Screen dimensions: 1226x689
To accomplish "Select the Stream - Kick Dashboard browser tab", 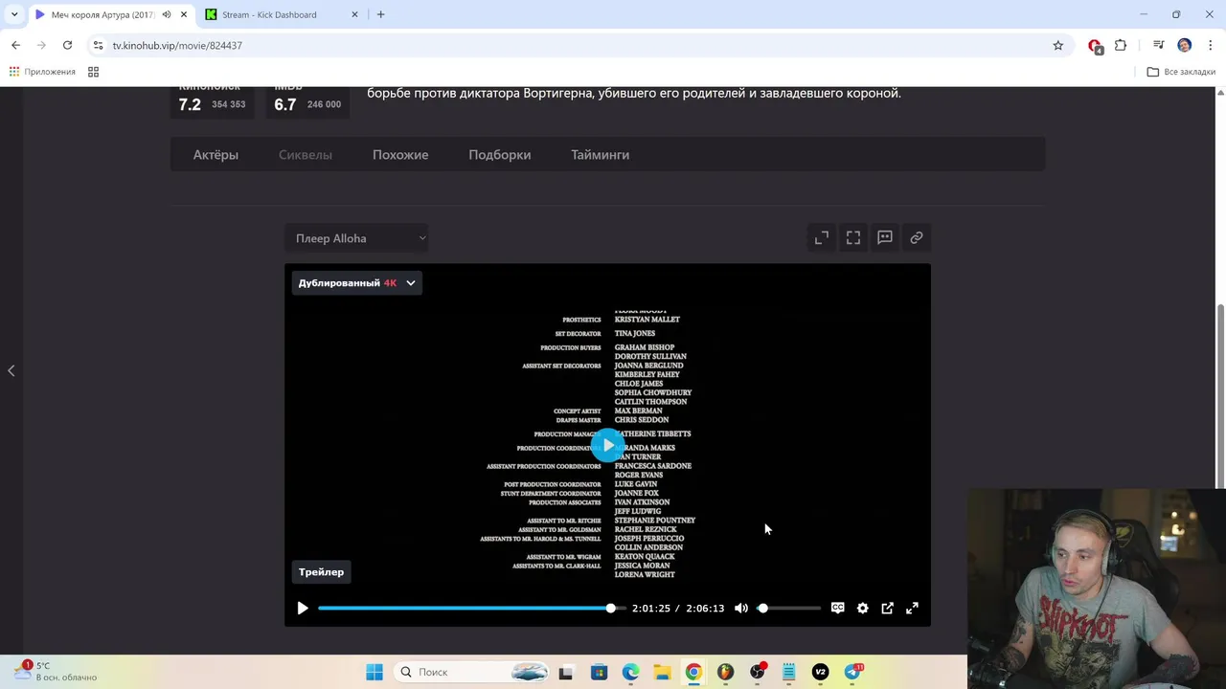I will click(x=282, y=14).
